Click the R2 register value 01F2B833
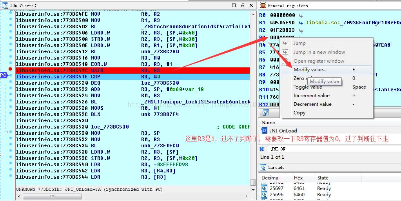 coord(282,30)
